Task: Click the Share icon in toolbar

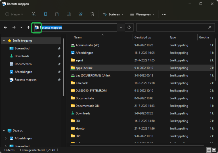Action: pyautogui.click(x=80, y=14)
